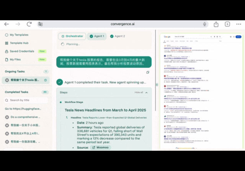Click the green tesla prompt message bubble

click(x=104, y=62)
